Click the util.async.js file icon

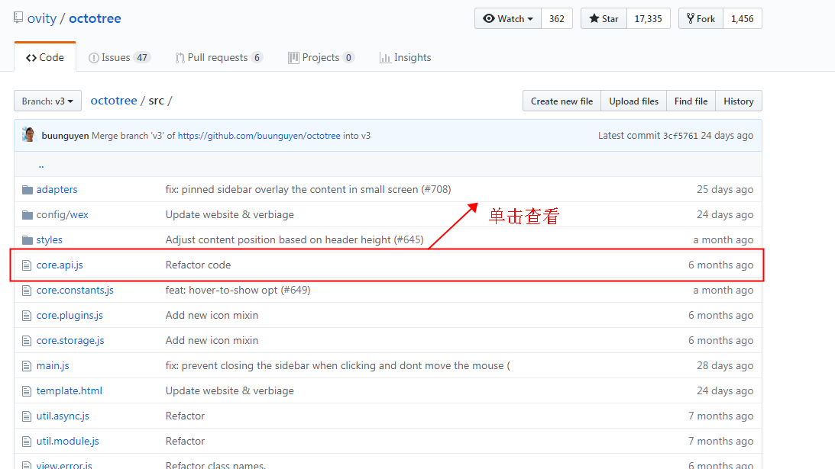pos(27,416)
